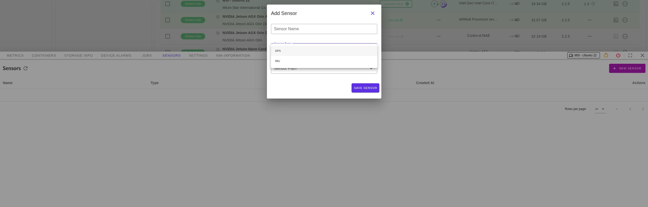Focus the Sensor Name input field

tap(324, 29)
